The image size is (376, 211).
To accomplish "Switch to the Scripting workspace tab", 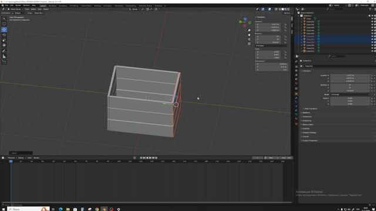I will click(x=158, y=5).
